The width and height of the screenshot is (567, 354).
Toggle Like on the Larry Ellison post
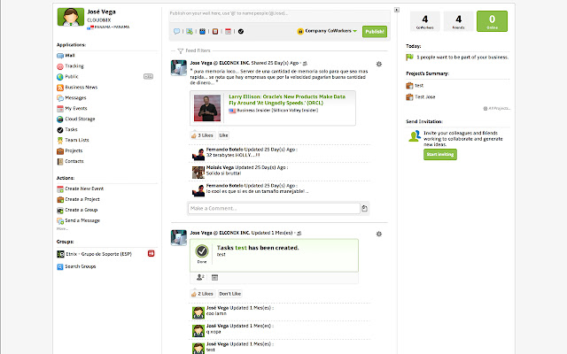223,135
